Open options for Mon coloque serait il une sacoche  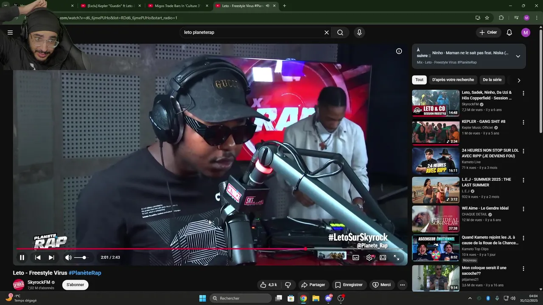[523, 269]
